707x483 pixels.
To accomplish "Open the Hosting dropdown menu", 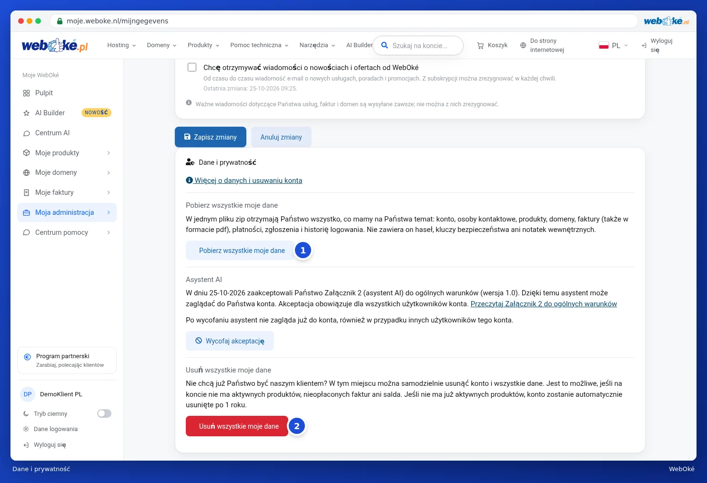I will (x=121, y=45).
